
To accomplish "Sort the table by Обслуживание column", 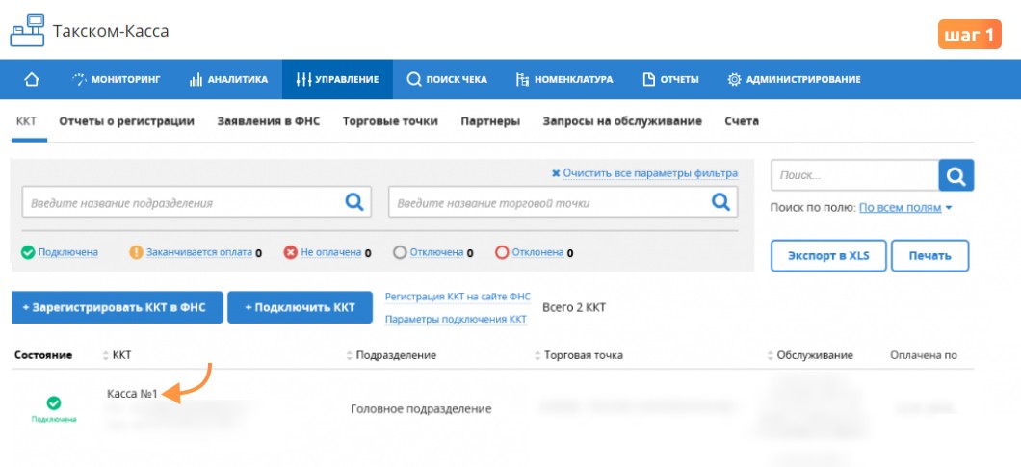I will [810, 355].
